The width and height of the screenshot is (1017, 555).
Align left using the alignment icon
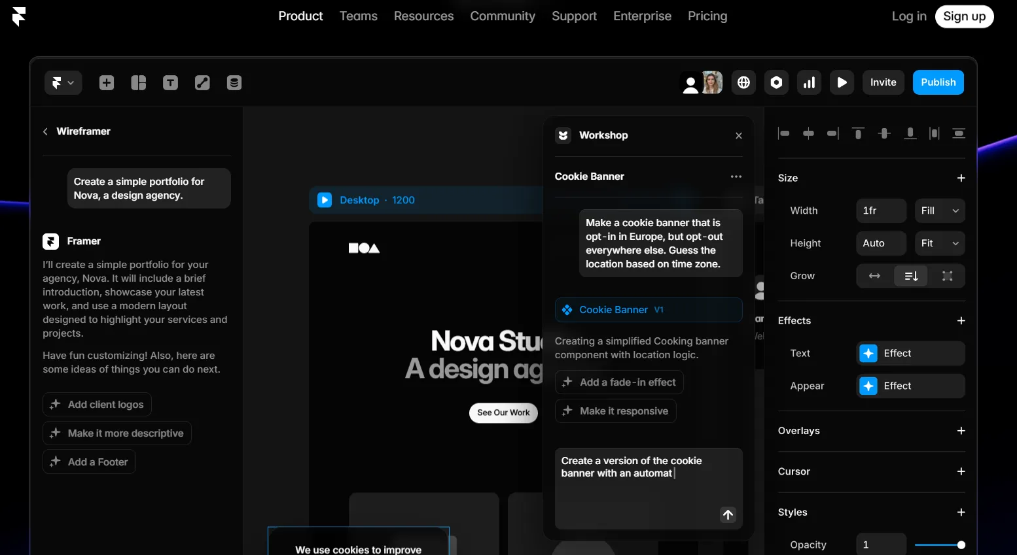[x=783, y=133]
